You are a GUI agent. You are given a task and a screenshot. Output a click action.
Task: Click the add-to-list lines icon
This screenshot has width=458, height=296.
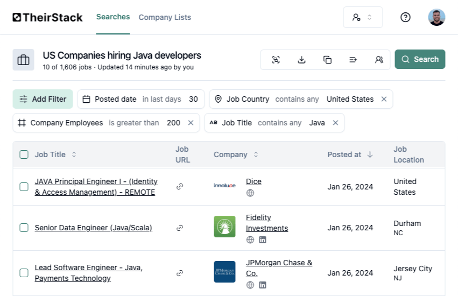[x=353, y=60]
